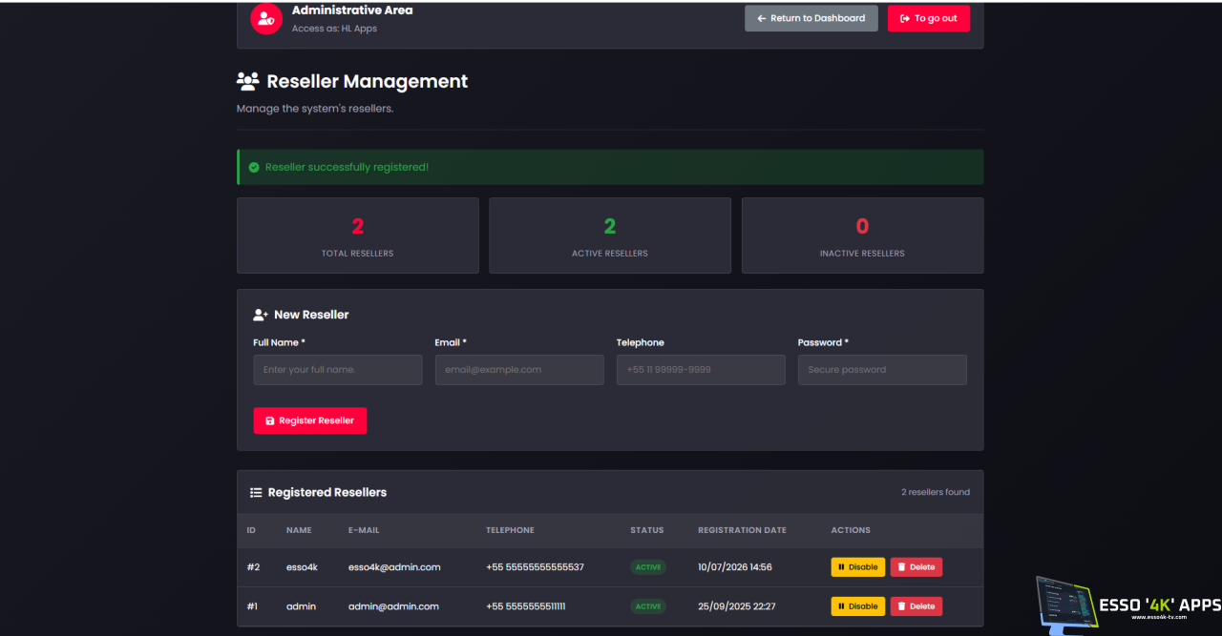1222x636 pixels.
Task: Focus the Password input field
Action: [x=882, y=370]
